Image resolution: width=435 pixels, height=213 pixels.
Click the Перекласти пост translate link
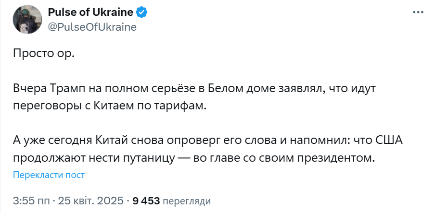coord(49,175)
